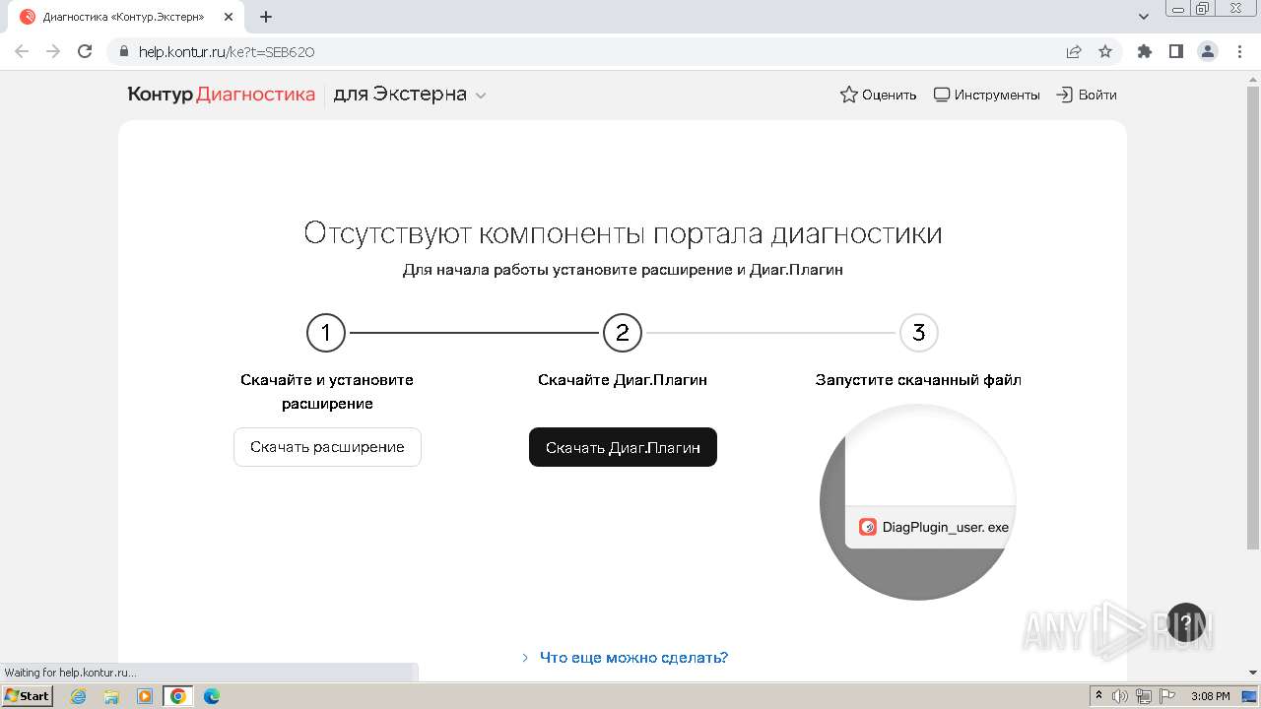Screen dimensions: 1261x709
Task: Select the Диагностика «Контур.Экстерн» tab
Action: pyautogui.click(x=124, y=17)
